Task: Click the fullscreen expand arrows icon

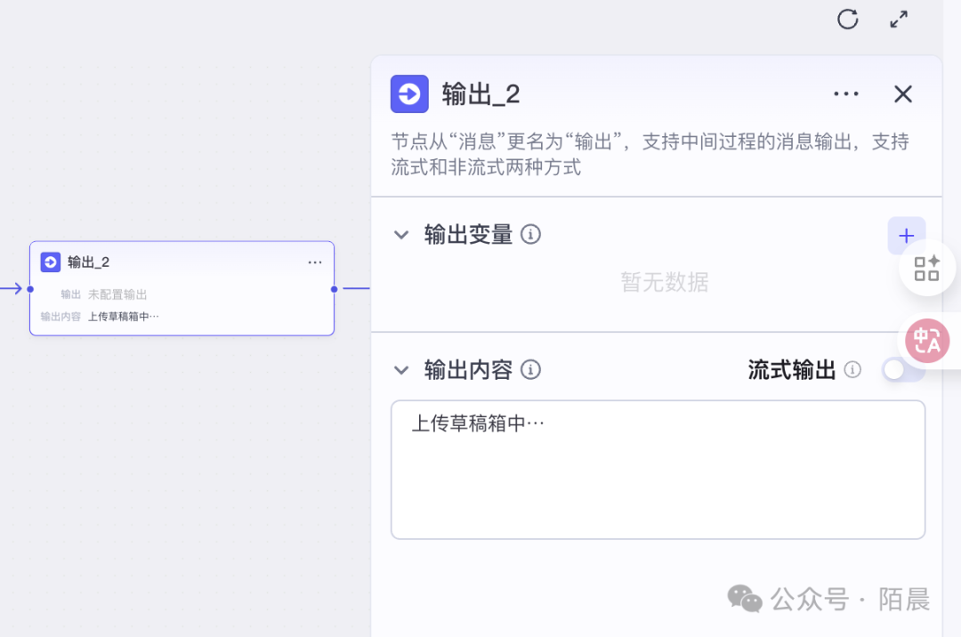Action: [x=900, y=20]
